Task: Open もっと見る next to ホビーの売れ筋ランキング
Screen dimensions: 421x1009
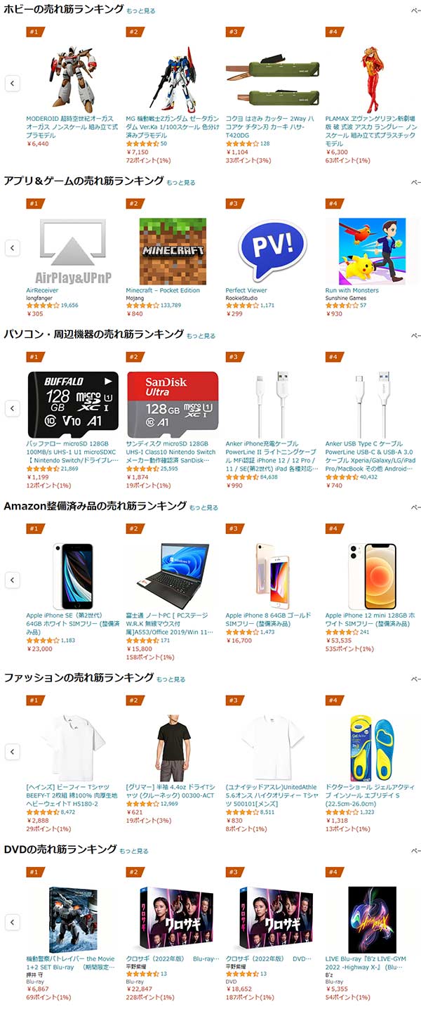Action: pyautogui.click(x=141, y=11)
